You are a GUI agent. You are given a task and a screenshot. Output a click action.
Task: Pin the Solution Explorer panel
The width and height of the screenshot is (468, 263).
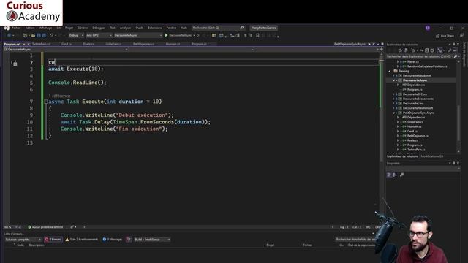pyautogui.click(x=453, y=45)
